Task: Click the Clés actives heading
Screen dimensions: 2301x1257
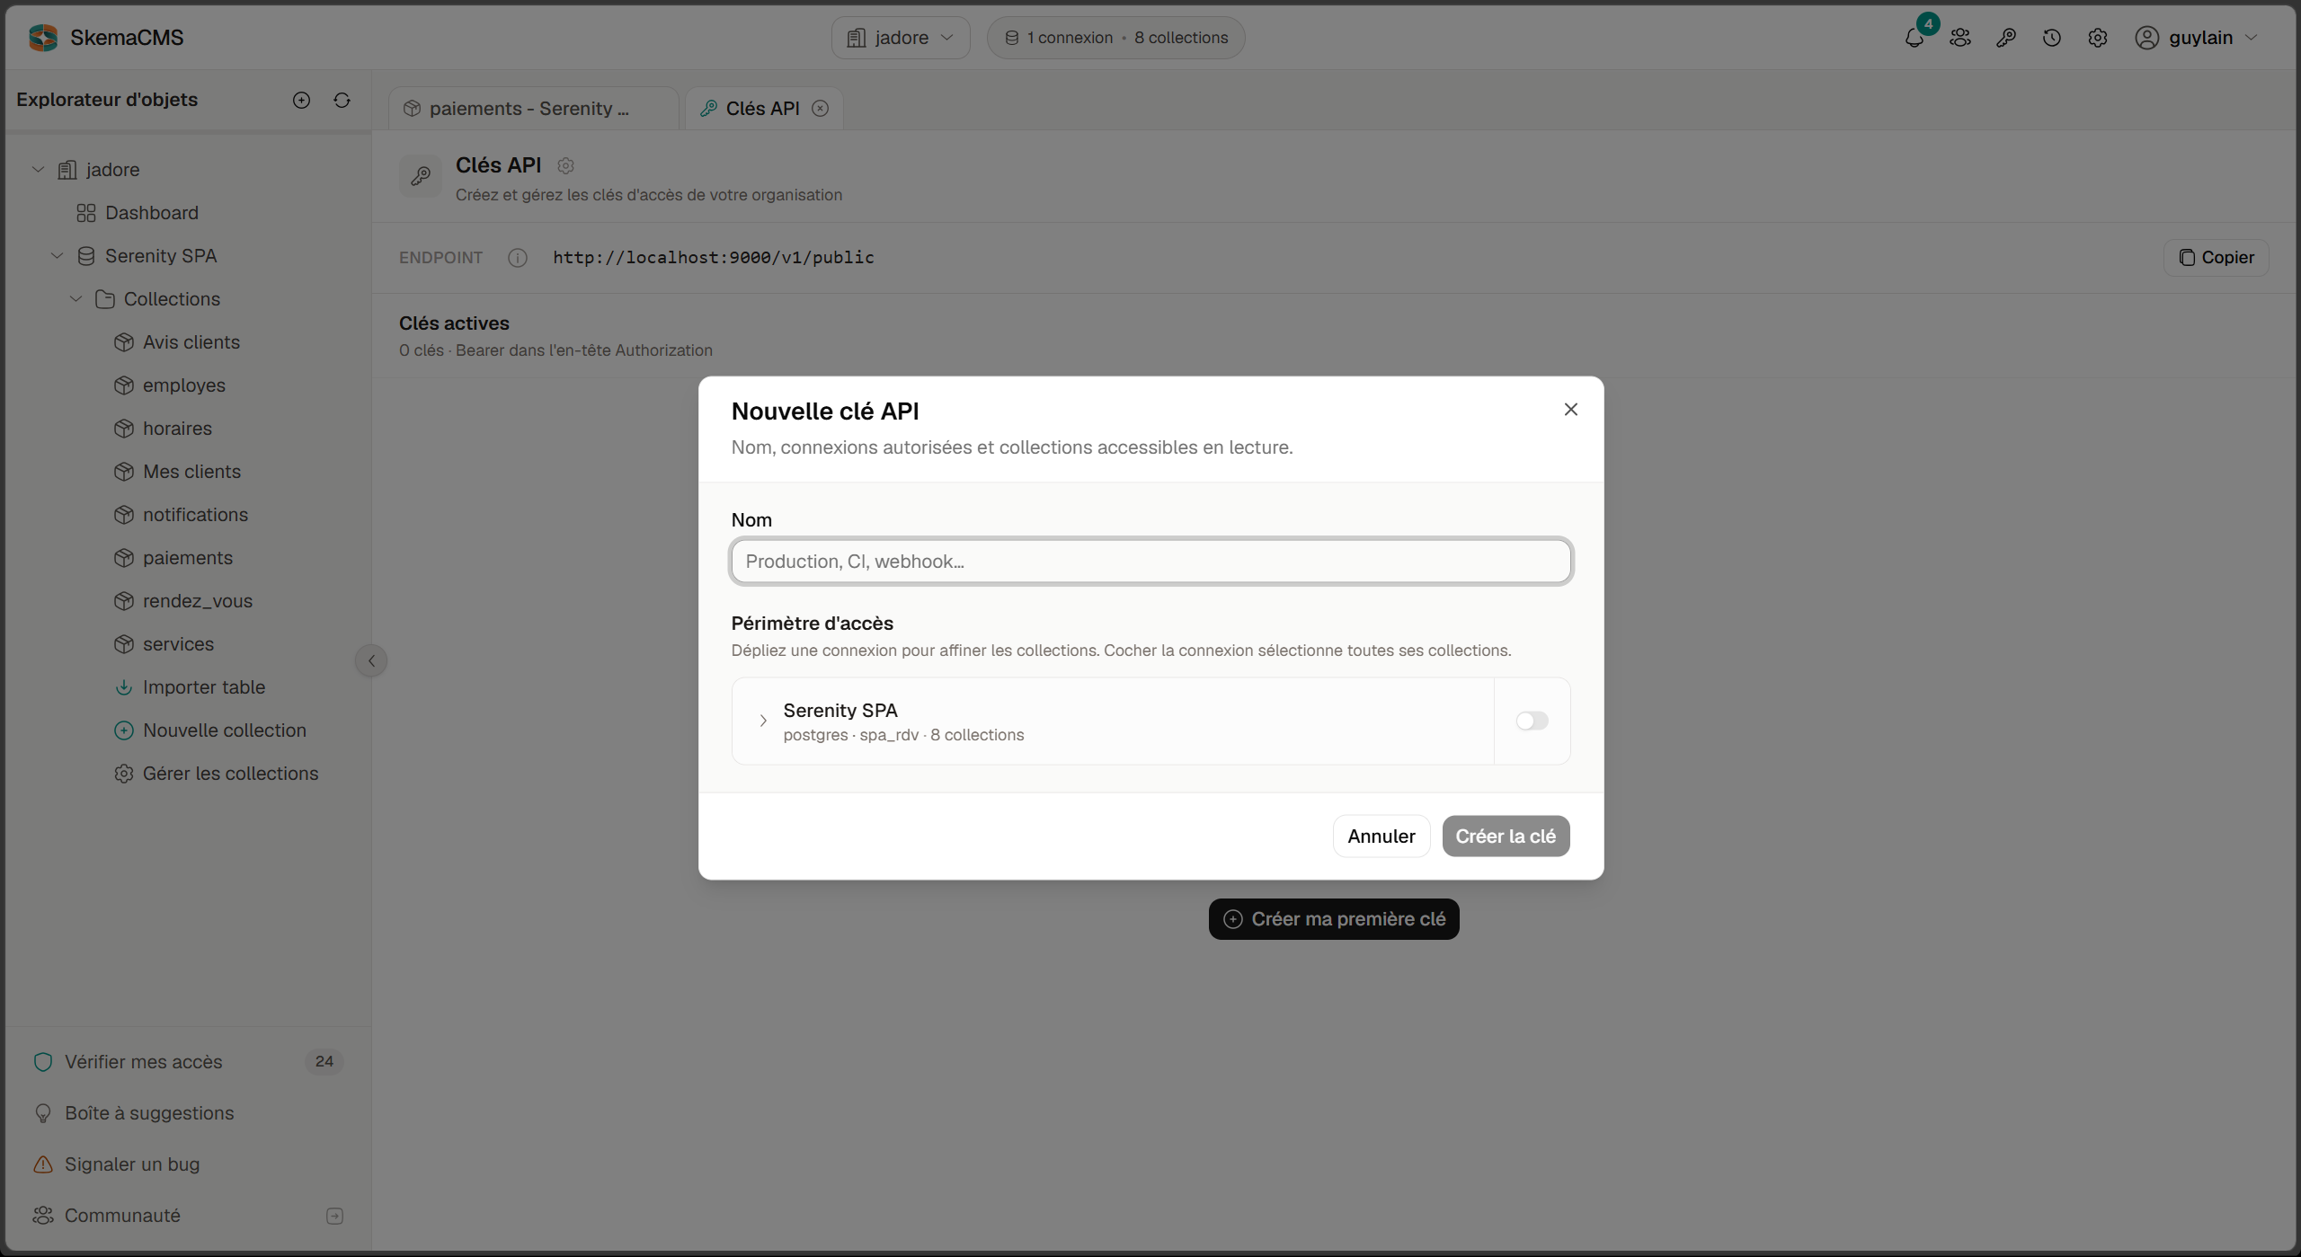Action: click(454, 323)
